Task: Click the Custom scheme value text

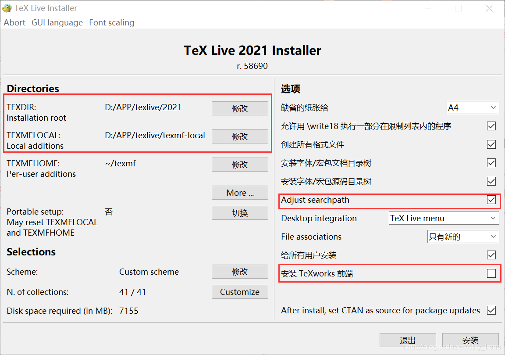Action: coord(149,272)
